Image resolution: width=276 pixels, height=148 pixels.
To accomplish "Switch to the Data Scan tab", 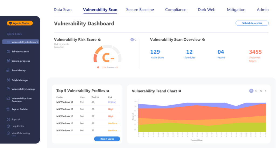I will tap(63, 10).
